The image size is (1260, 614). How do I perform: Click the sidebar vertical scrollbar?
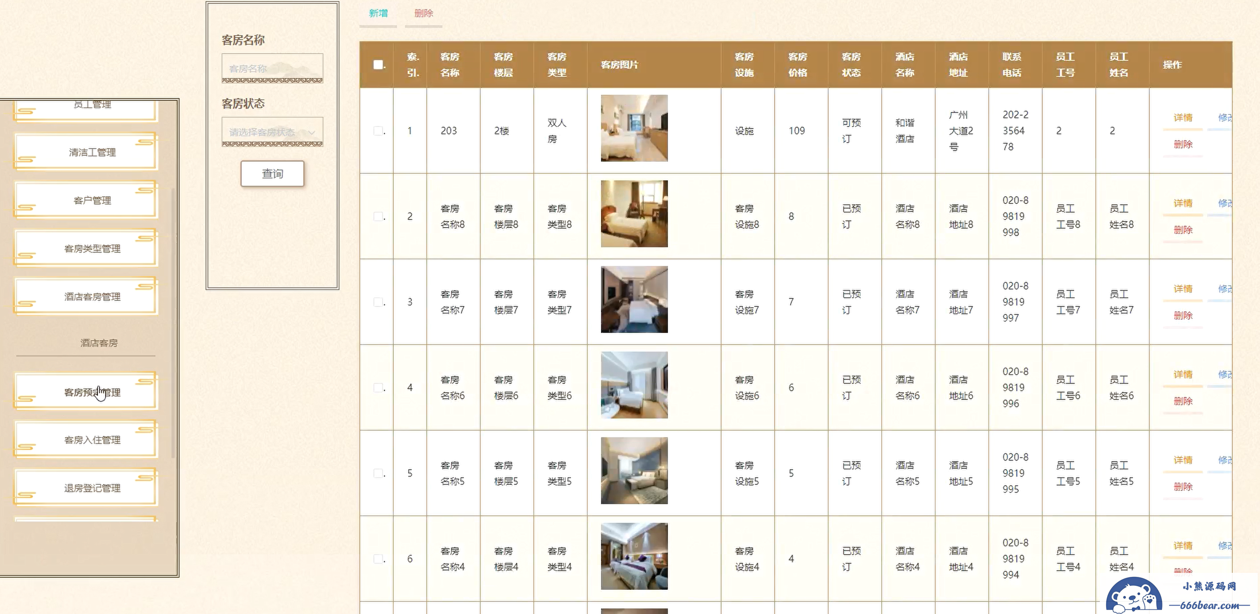coord(173,322)
